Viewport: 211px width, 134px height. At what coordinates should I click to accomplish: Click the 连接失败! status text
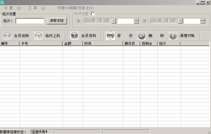click(x=39, y=132)
